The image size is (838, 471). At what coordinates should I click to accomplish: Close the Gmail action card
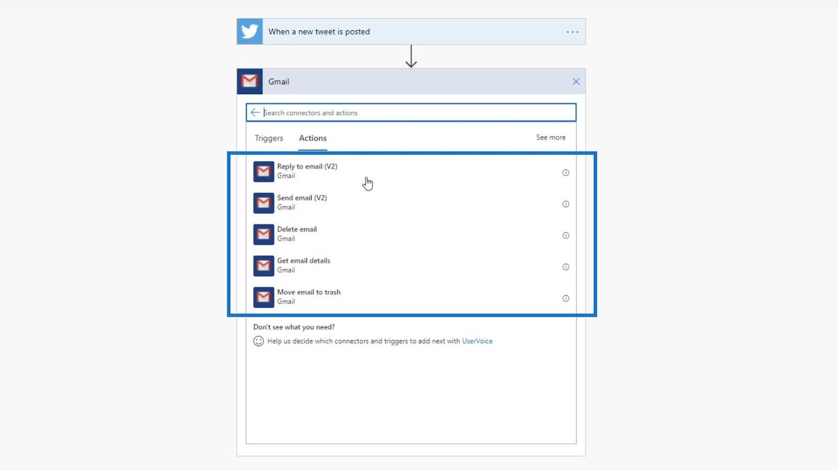[576, 82]
